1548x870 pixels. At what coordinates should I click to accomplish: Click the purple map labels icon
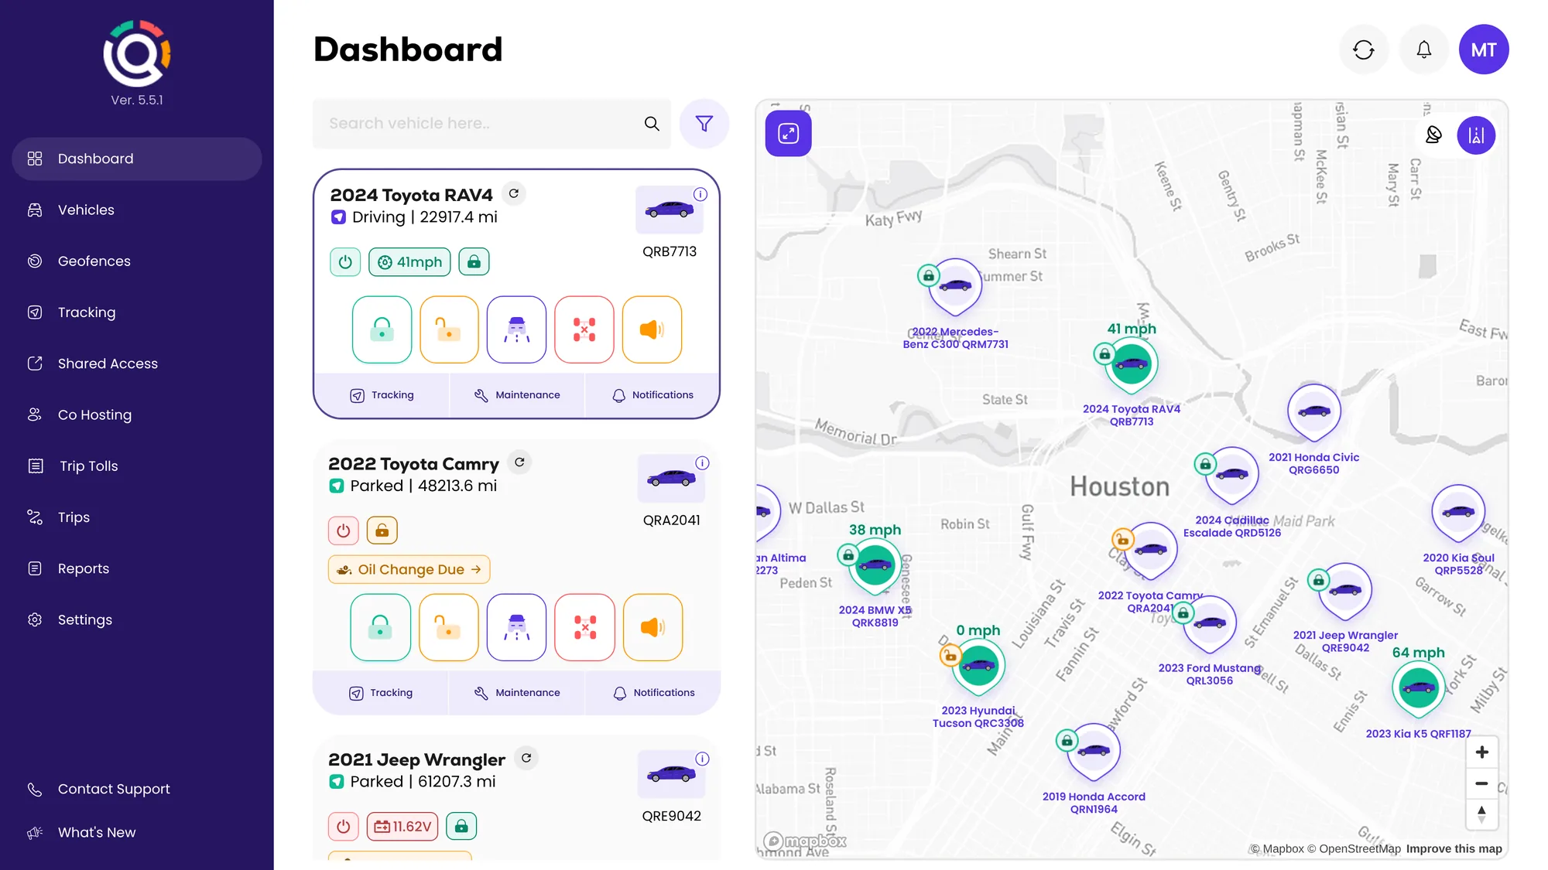[x=1476, y=135]
